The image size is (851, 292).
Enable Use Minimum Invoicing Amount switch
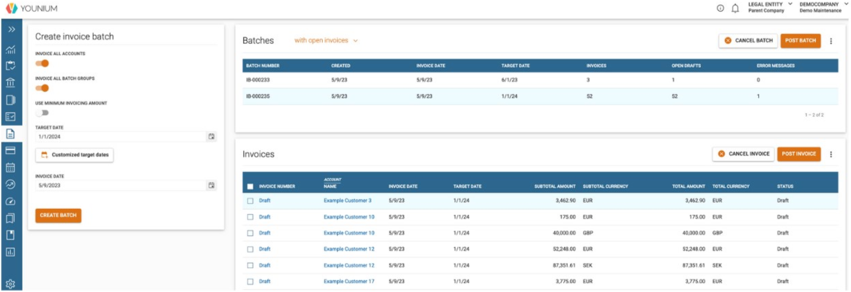42,112
